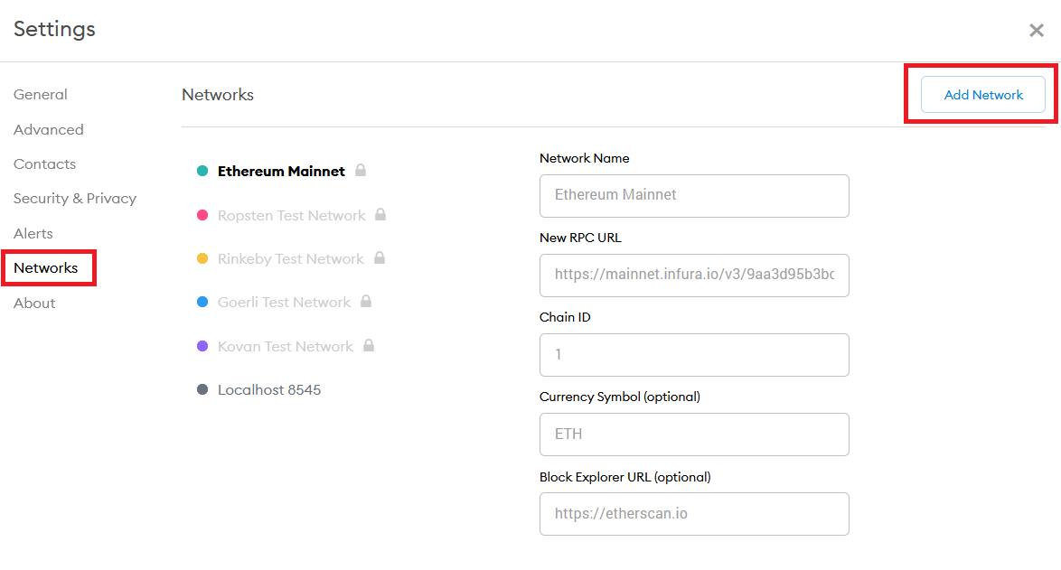Open the General settings section
1061x570 pixels.
[41, 95]
